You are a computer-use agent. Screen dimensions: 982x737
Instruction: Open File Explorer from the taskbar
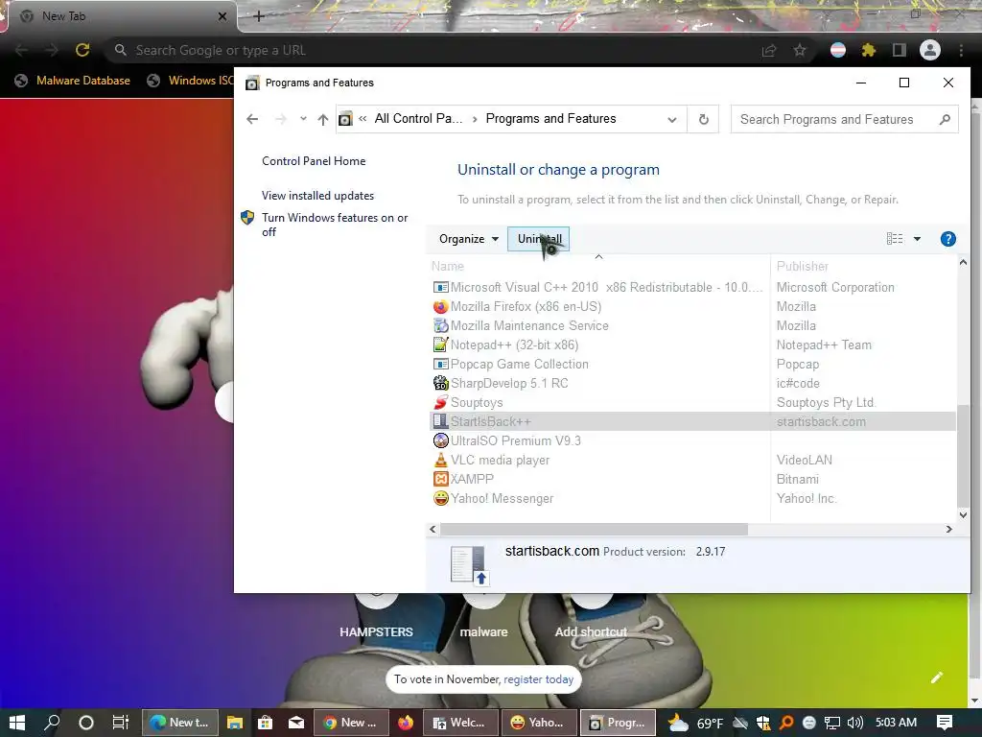[x=234, y=723]
